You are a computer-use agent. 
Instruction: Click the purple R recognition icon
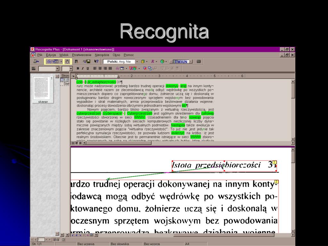152,61
